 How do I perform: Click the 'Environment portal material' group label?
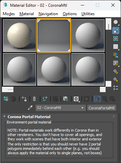pyautogui.click(x=29, y=122)
